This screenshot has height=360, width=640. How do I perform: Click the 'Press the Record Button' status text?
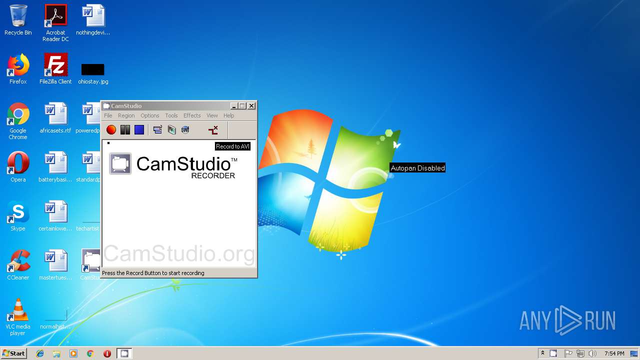tap(153, 273)
